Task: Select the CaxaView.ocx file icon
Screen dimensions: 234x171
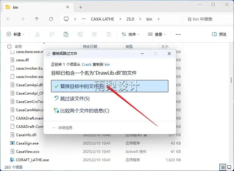Action: coord(12,152)
